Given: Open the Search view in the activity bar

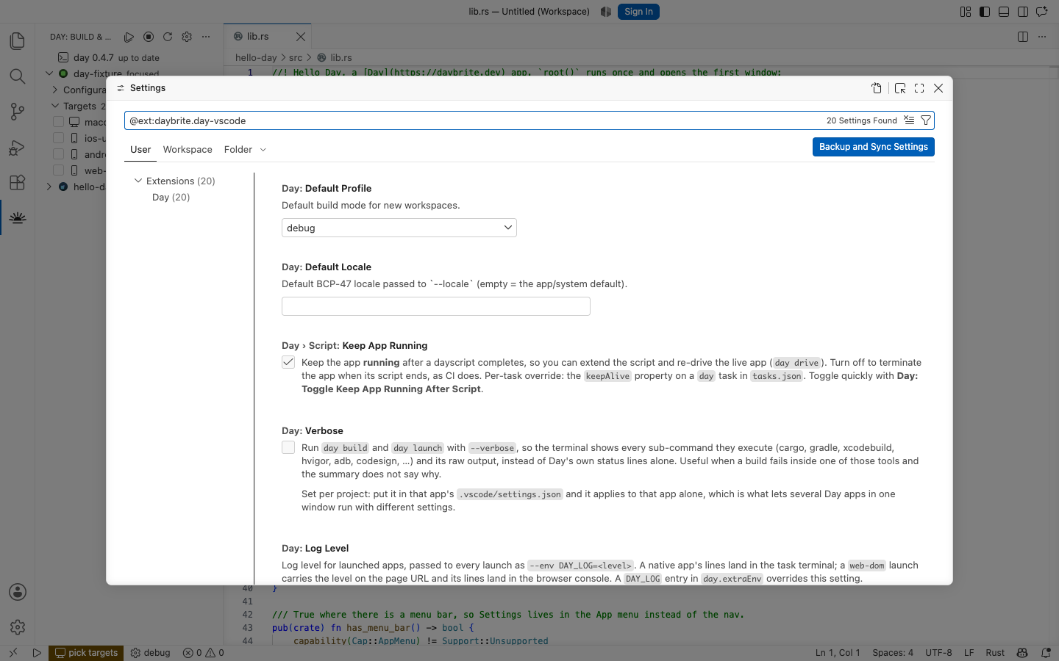Looking at the screenshot, I should pyautogui.click(x=18, y=76).
